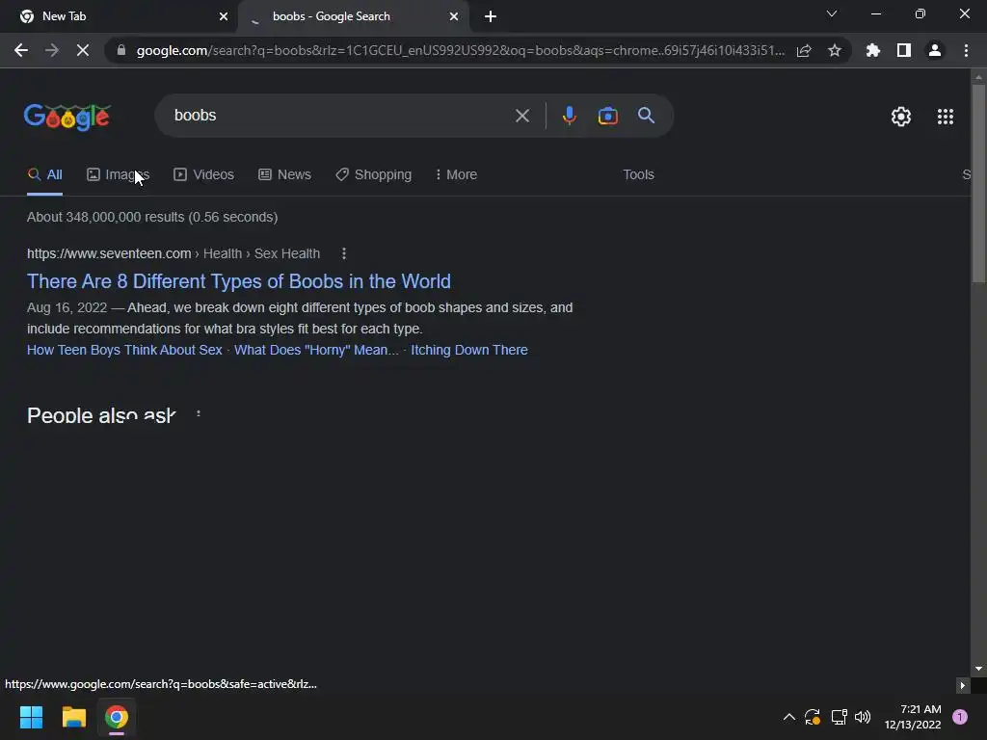Bookmark this page with the star icon
Image resolution: width=987 pixels, height=740 pixels.
pyautogui.click(x=835, y=50)
